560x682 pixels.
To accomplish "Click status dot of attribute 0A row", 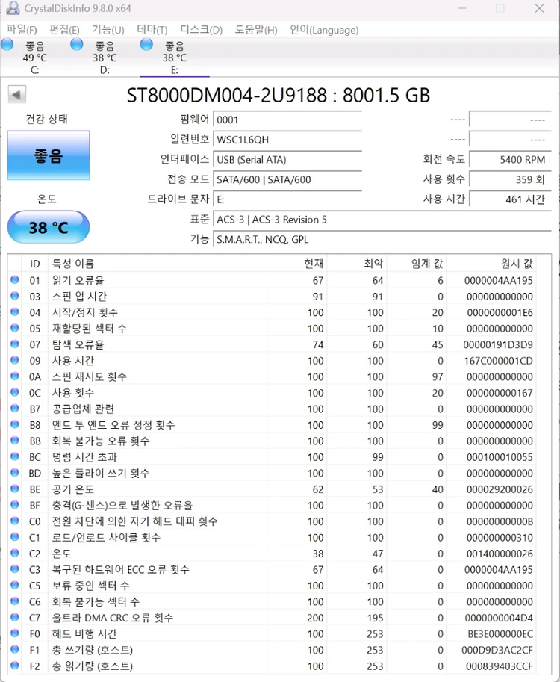I will (15, 376).
